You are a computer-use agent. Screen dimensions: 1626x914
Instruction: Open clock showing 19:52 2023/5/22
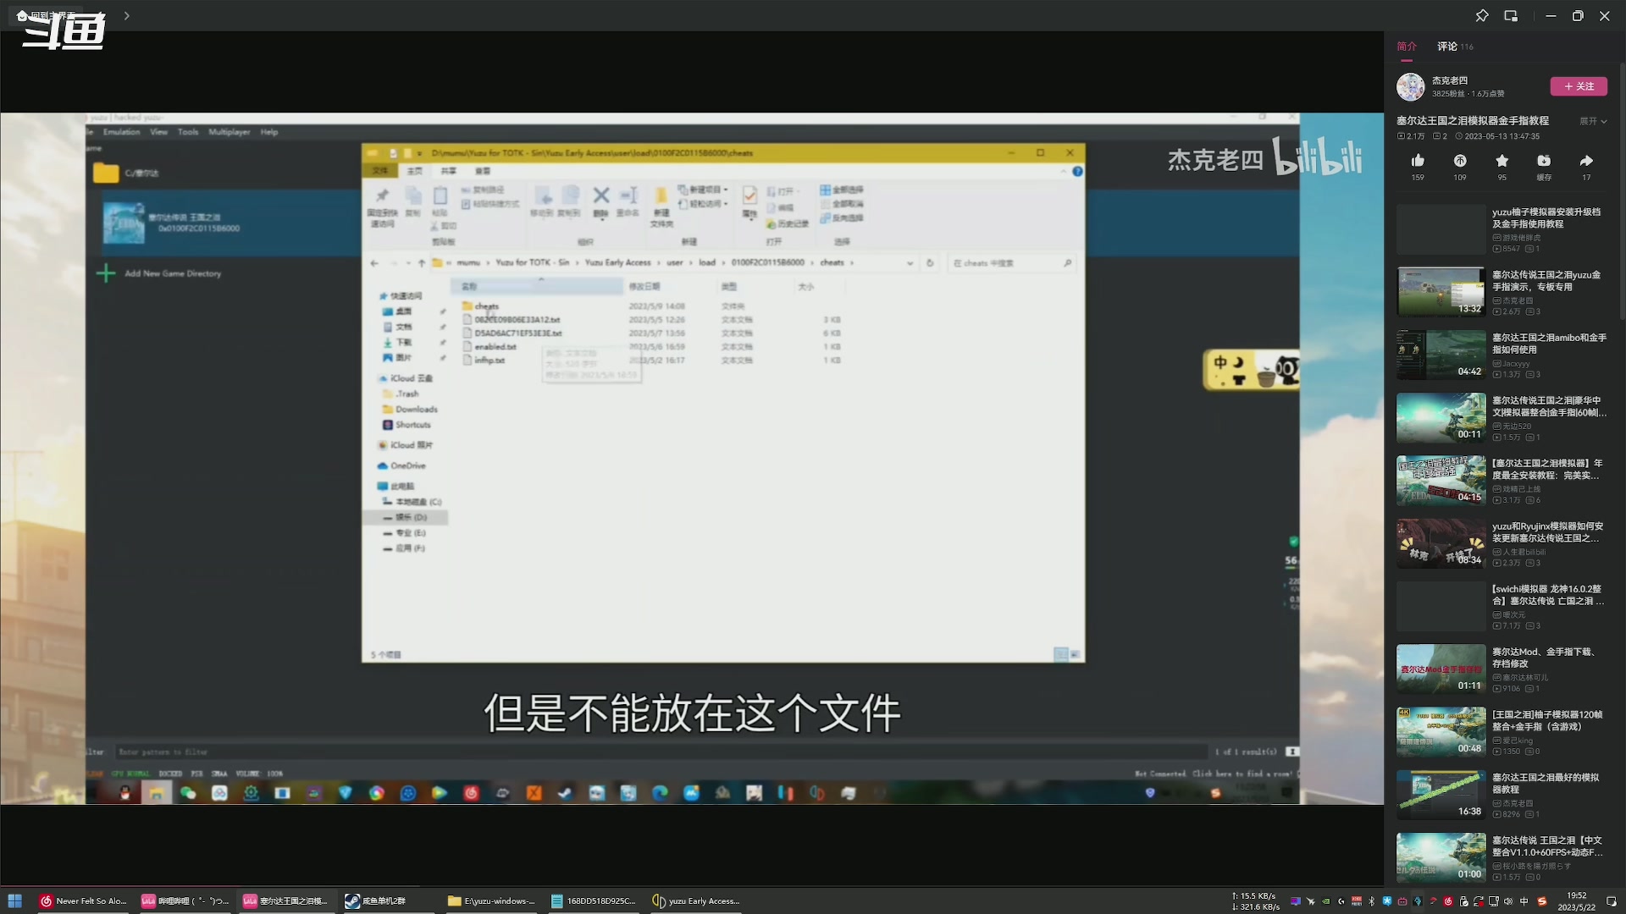coord(1576,900)
